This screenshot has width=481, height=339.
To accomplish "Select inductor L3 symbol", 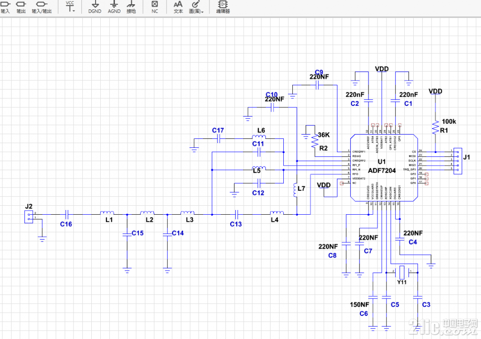I will (x=187, y=213).
